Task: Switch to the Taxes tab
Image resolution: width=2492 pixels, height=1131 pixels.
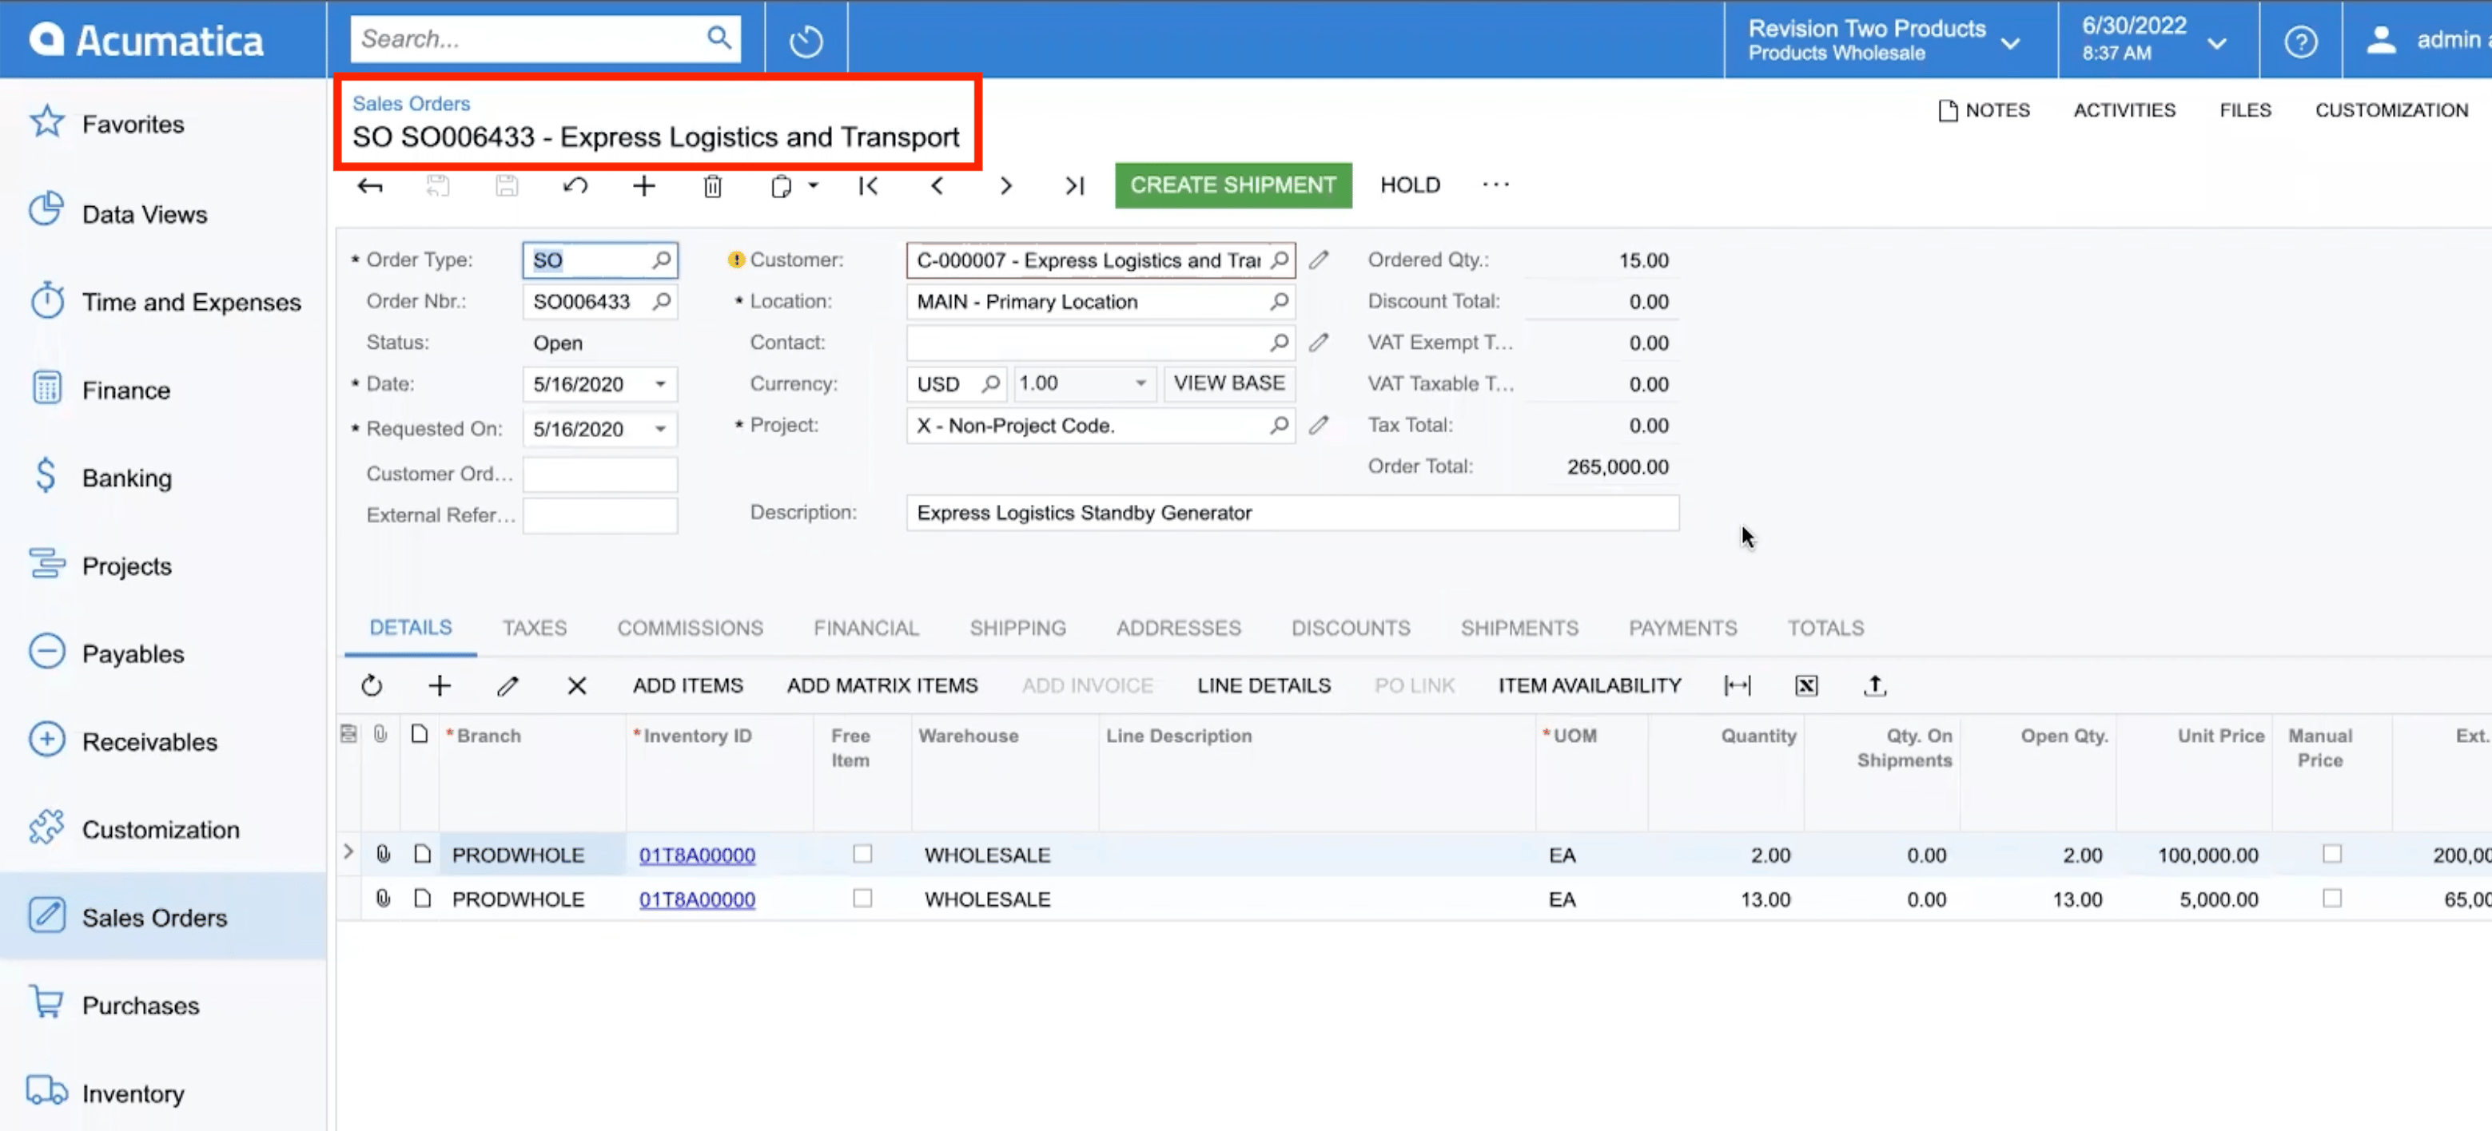Action: [x=534, y=629]
